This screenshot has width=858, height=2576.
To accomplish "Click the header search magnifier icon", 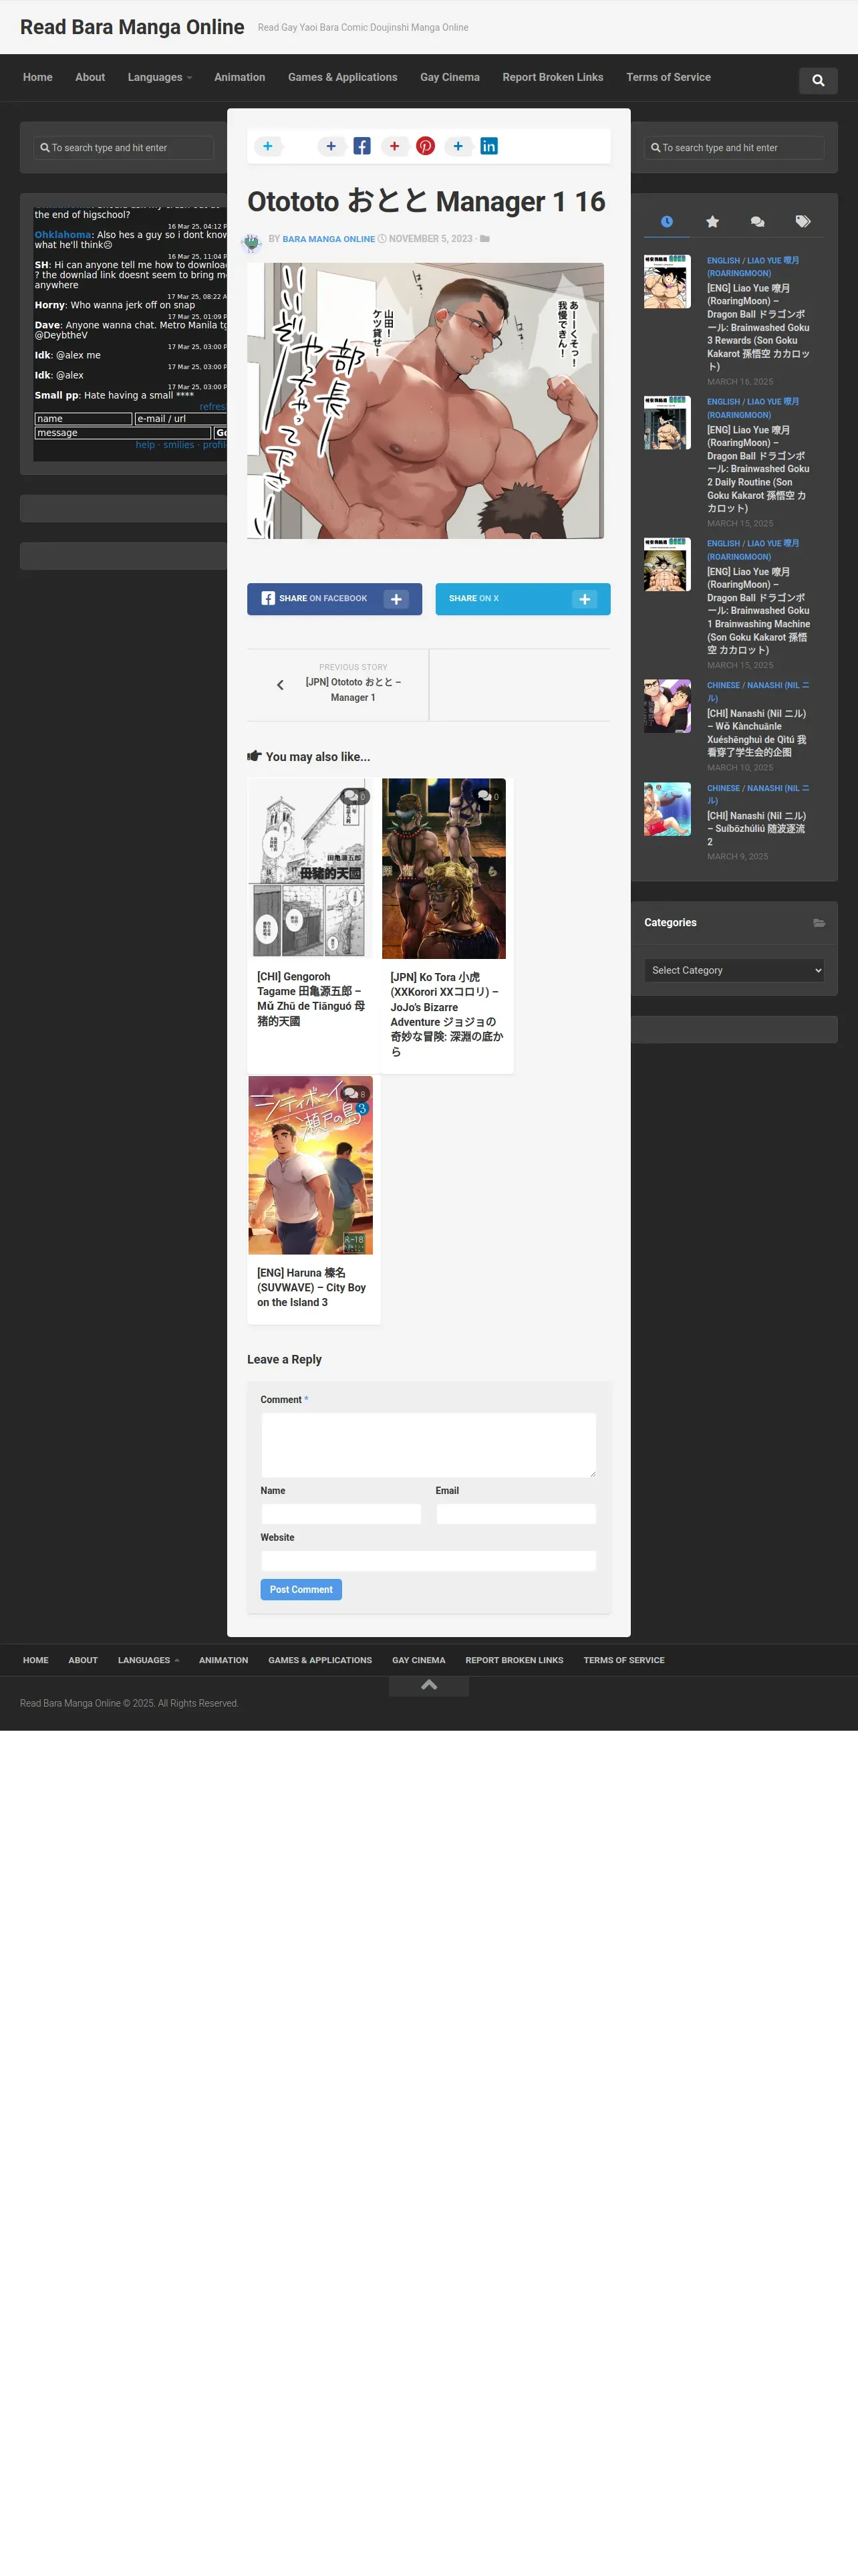I will coord(818,80).
